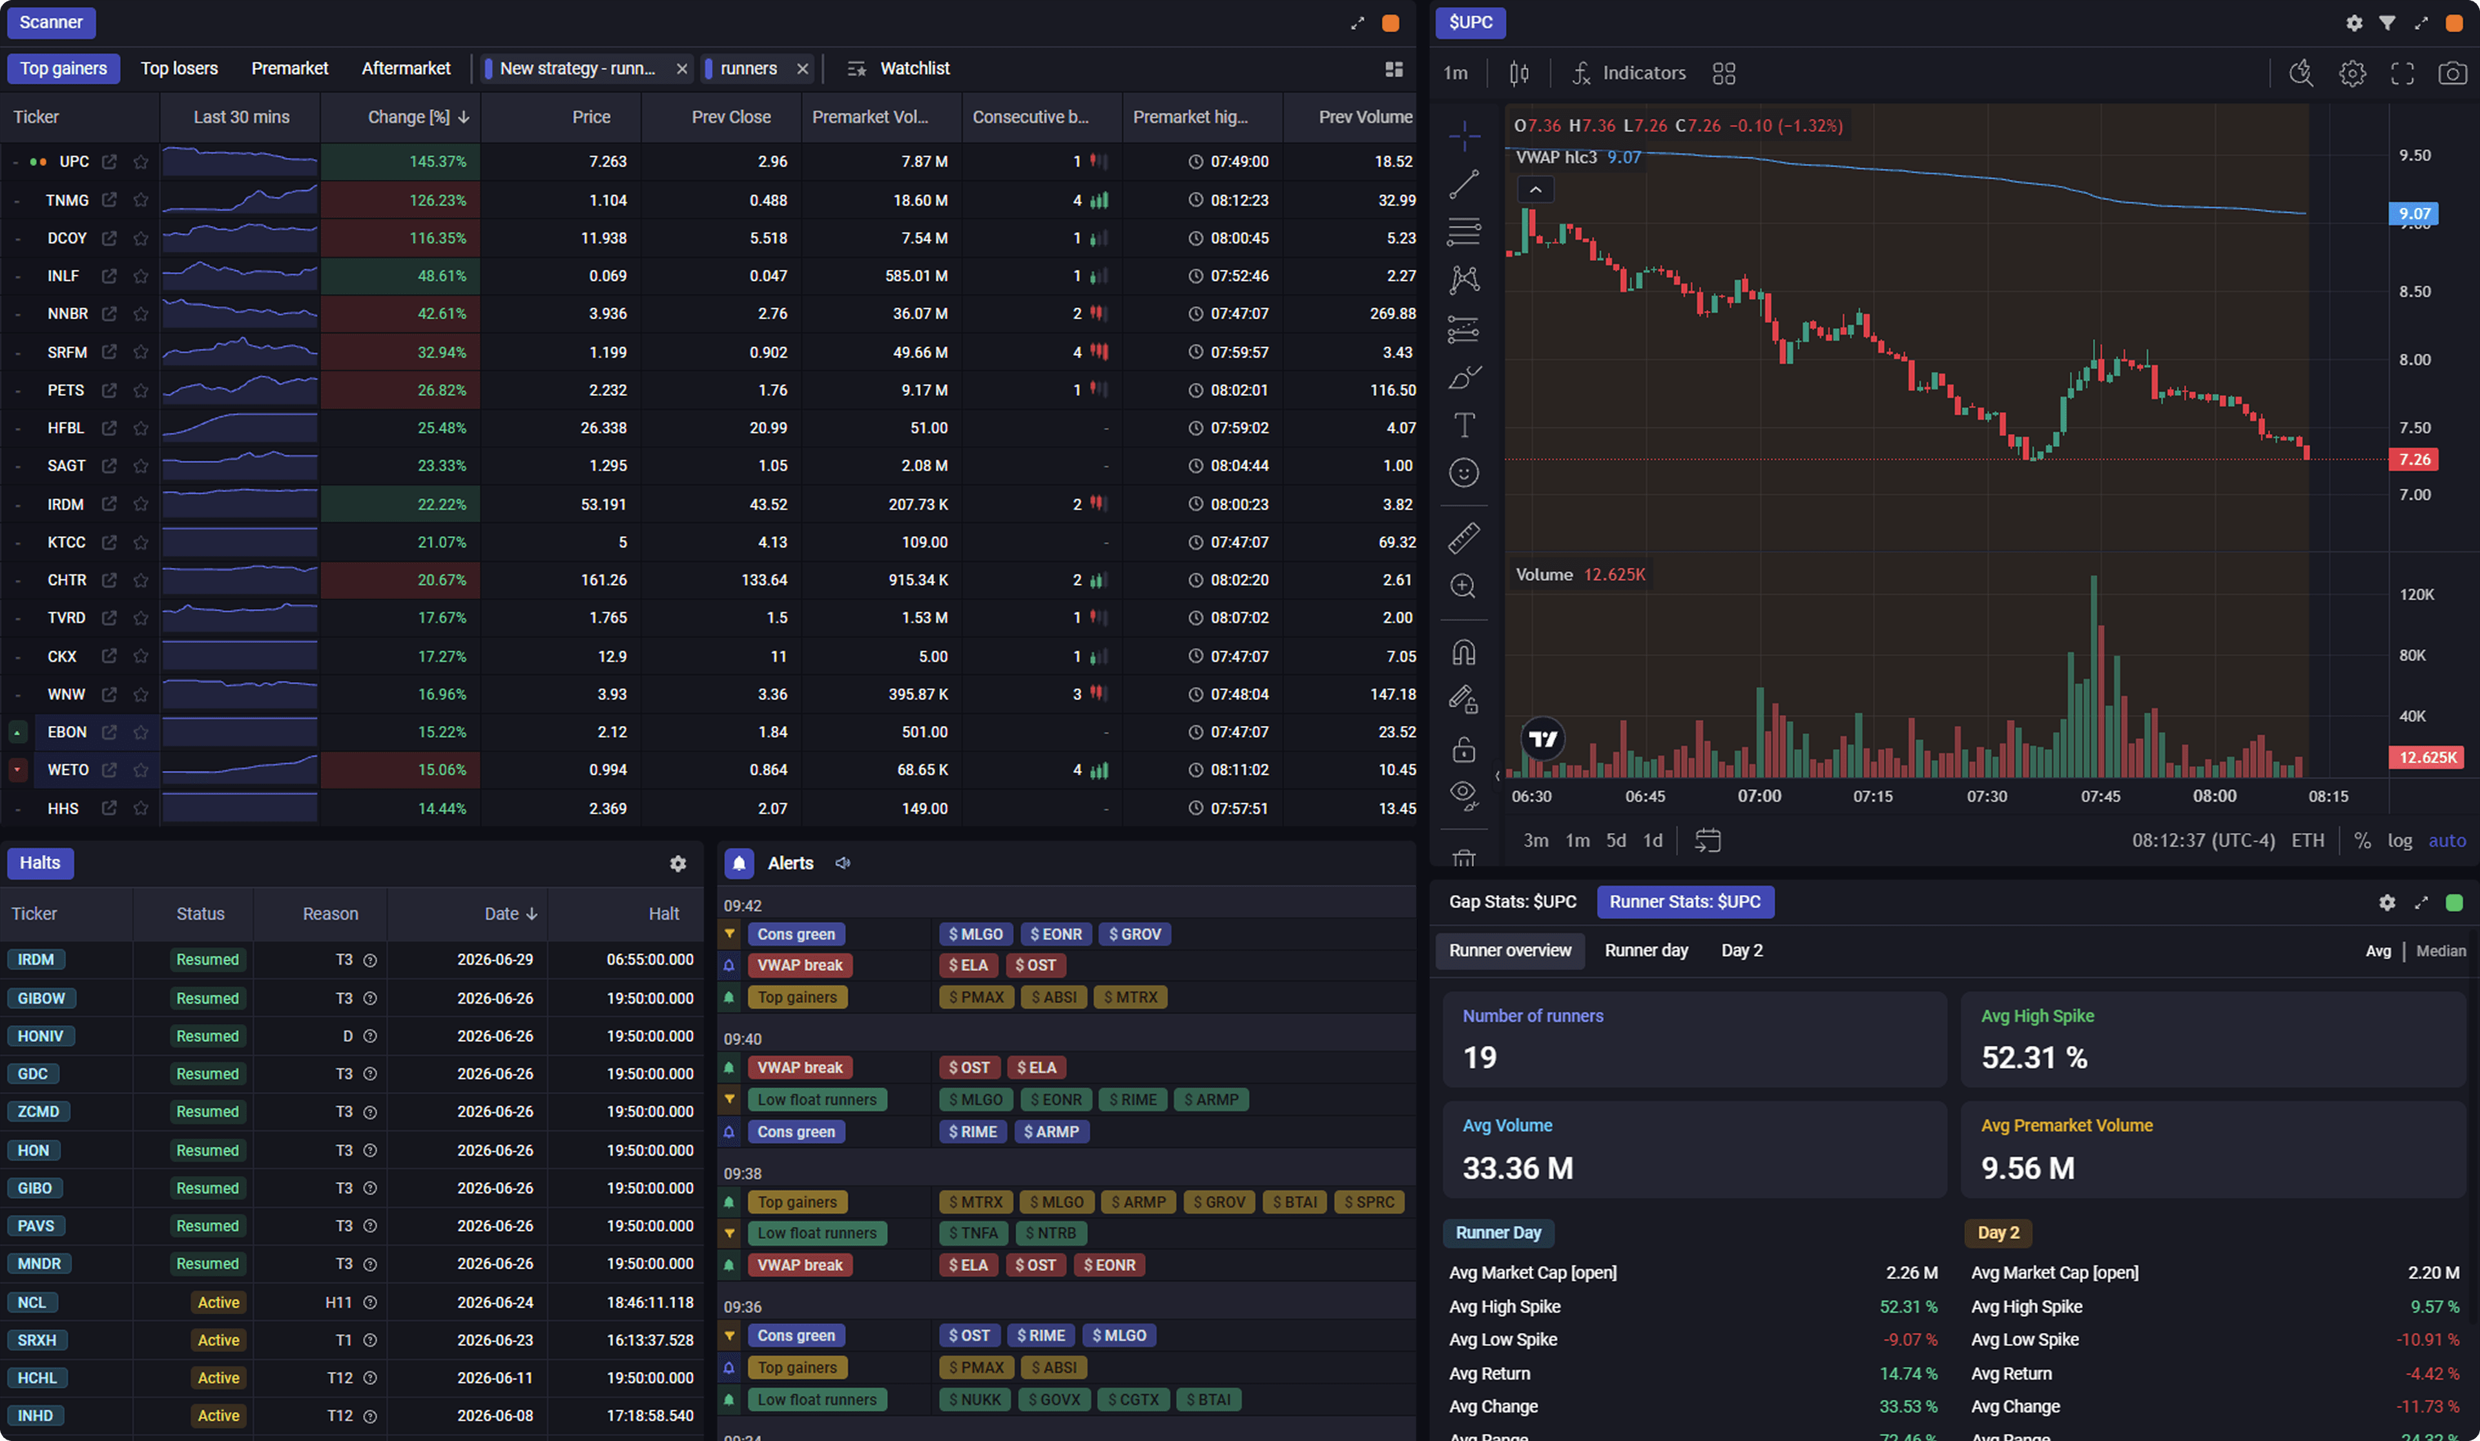Open UPC external link icon
The height and width of the screenshot is (1441, 2480).
[109, 161]
